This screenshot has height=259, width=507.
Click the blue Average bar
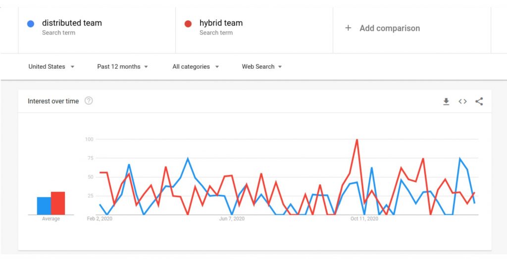44,206
